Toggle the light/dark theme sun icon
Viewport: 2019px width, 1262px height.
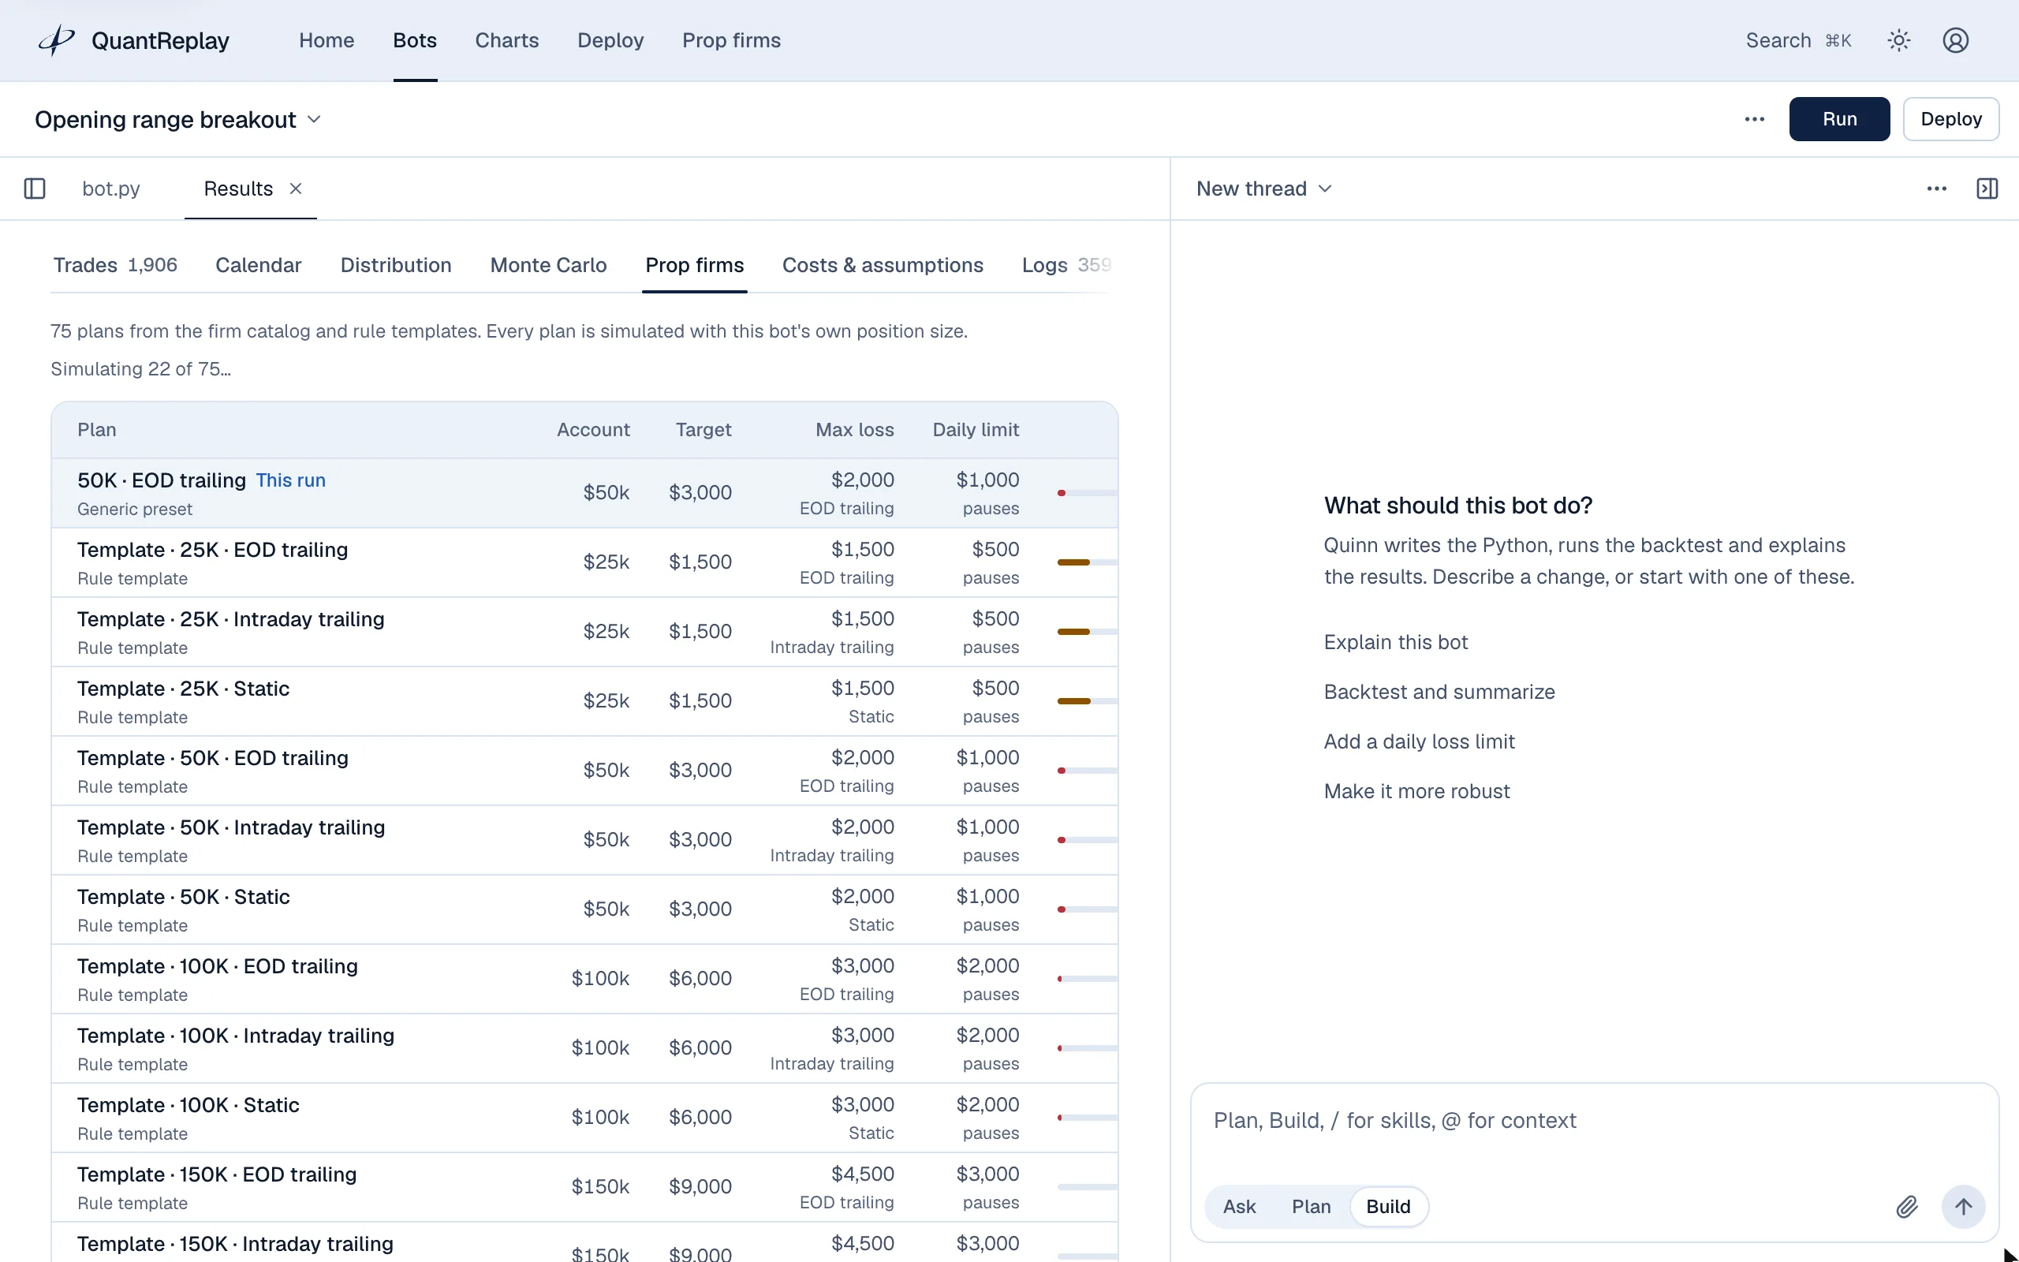[1899, 40]
